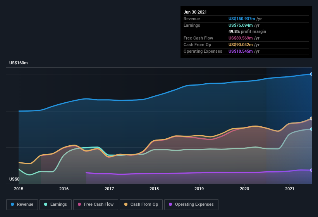This screenshot has width=318, height=217.
Task: Click the Cash From Op end marker
Action: pos(311,119)
